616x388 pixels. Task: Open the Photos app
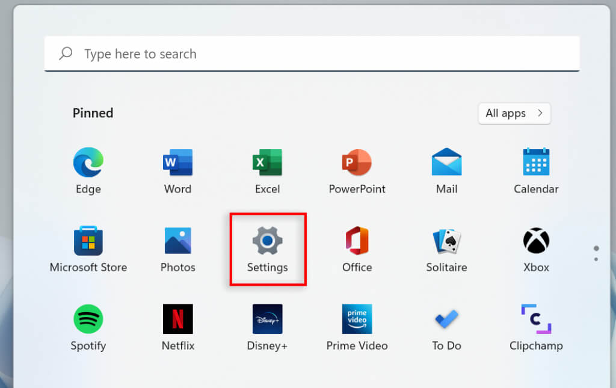[178, 241]
